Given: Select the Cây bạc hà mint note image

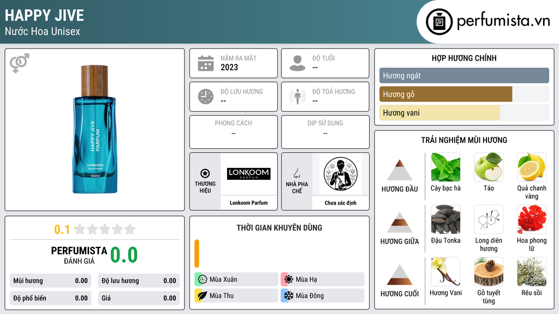Looking at the screenshot, I should (445, 167).
